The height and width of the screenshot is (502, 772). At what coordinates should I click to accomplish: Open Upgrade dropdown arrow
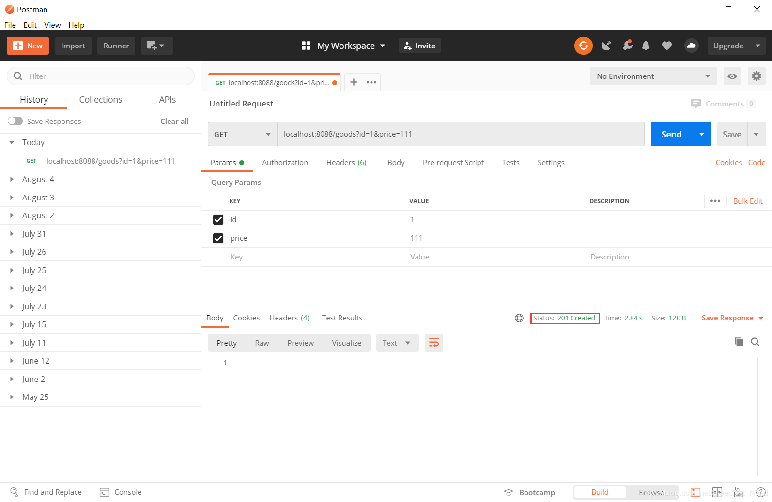758,46
